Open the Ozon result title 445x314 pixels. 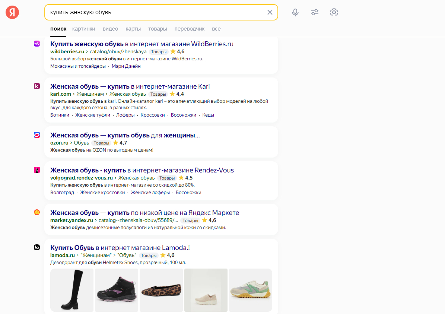pos(125,135)
